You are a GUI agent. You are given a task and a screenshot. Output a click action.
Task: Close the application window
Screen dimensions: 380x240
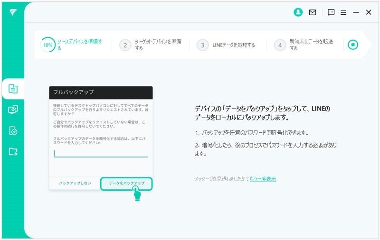[369, 12]
